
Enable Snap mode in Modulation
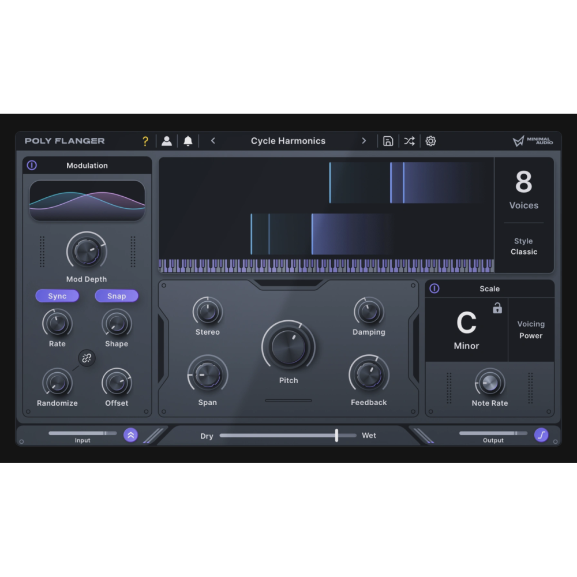[x=116, y=296]
